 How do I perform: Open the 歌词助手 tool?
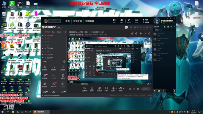pyautogui.click(x=45, y=85)
